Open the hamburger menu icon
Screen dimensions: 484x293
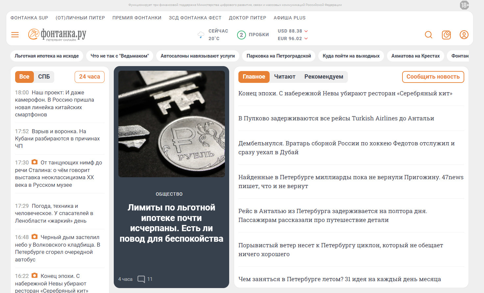tap(15, 35)
